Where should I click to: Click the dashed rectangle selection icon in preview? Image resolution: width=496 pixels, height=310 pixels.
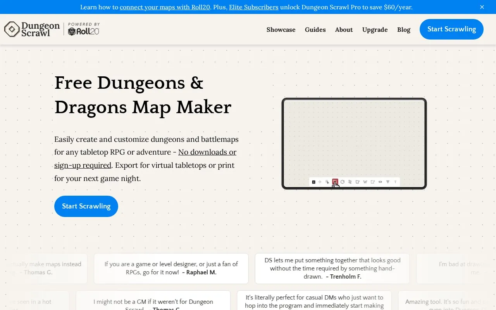pyautogui.click(x=373, y=182)
